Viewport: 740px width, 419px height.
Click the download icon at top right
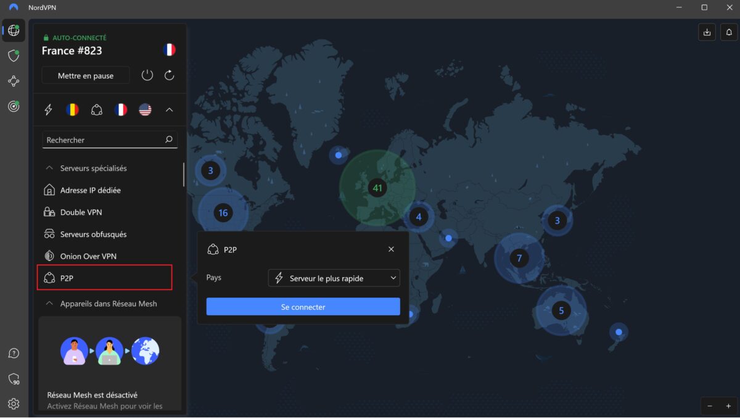click(707, 32)
